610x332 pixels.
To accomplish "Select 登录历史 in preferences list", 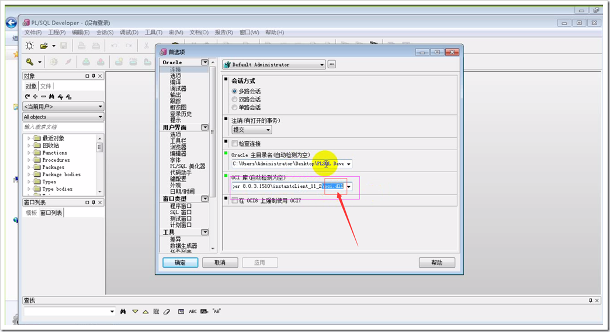I will [181, 114].
